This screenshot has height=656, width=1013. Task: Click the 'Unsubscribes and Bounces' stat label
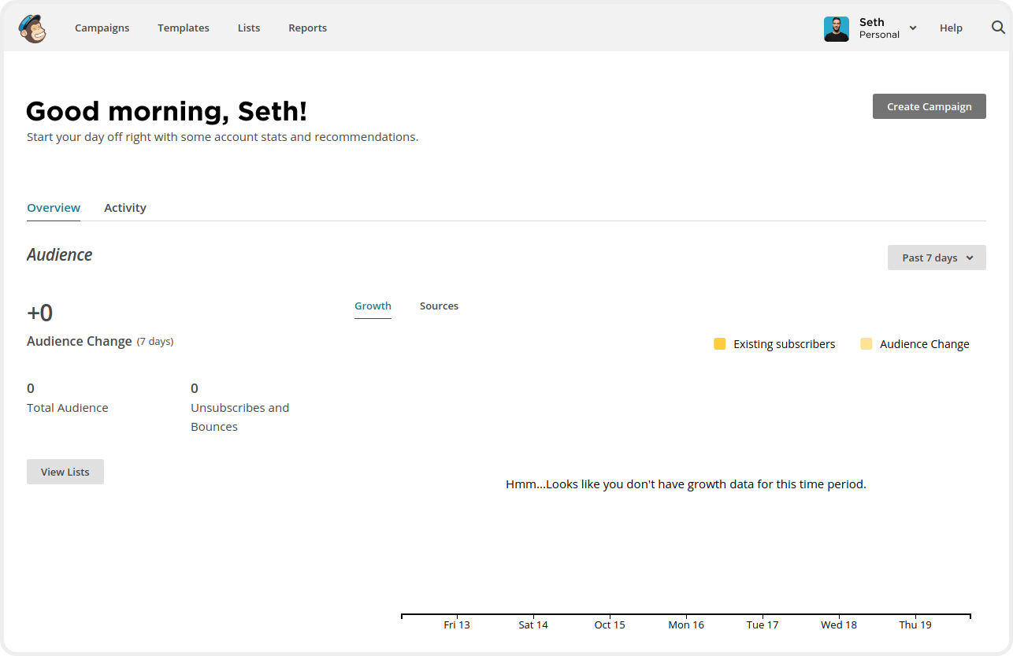coord(239,417)
